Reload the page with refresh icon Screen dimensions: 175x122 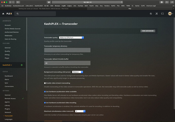click(121, 2)
